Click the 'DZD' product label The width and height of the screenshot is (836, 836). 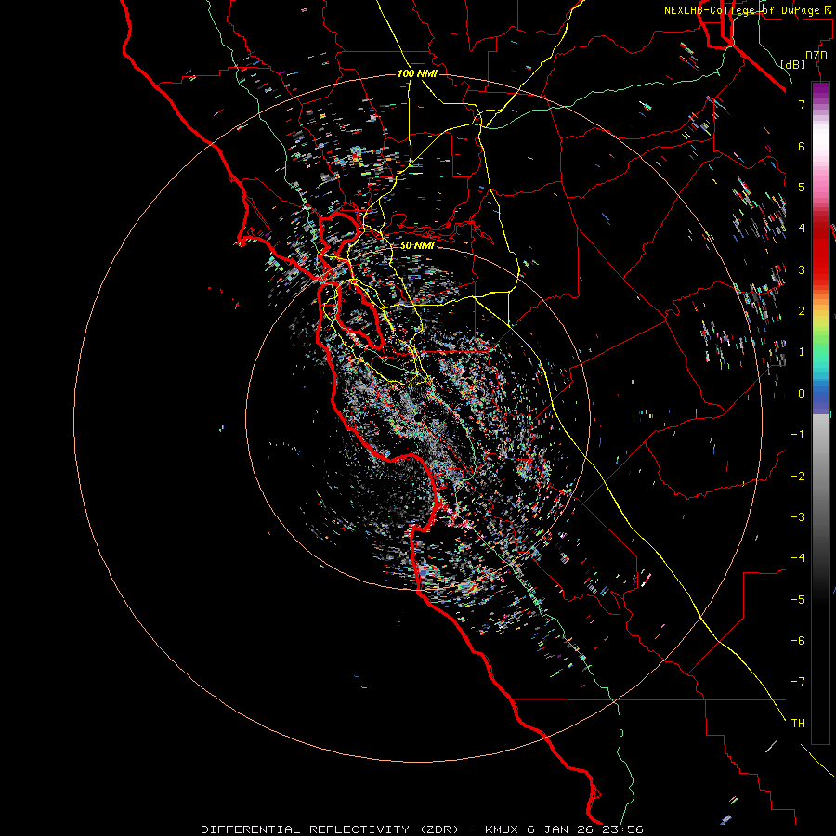pos(816,56)
